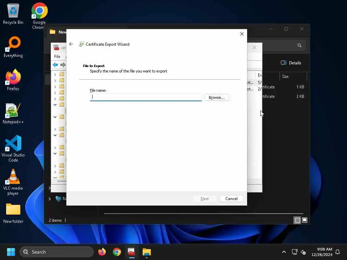Click the Size column header in Explorer

(293, 77)
